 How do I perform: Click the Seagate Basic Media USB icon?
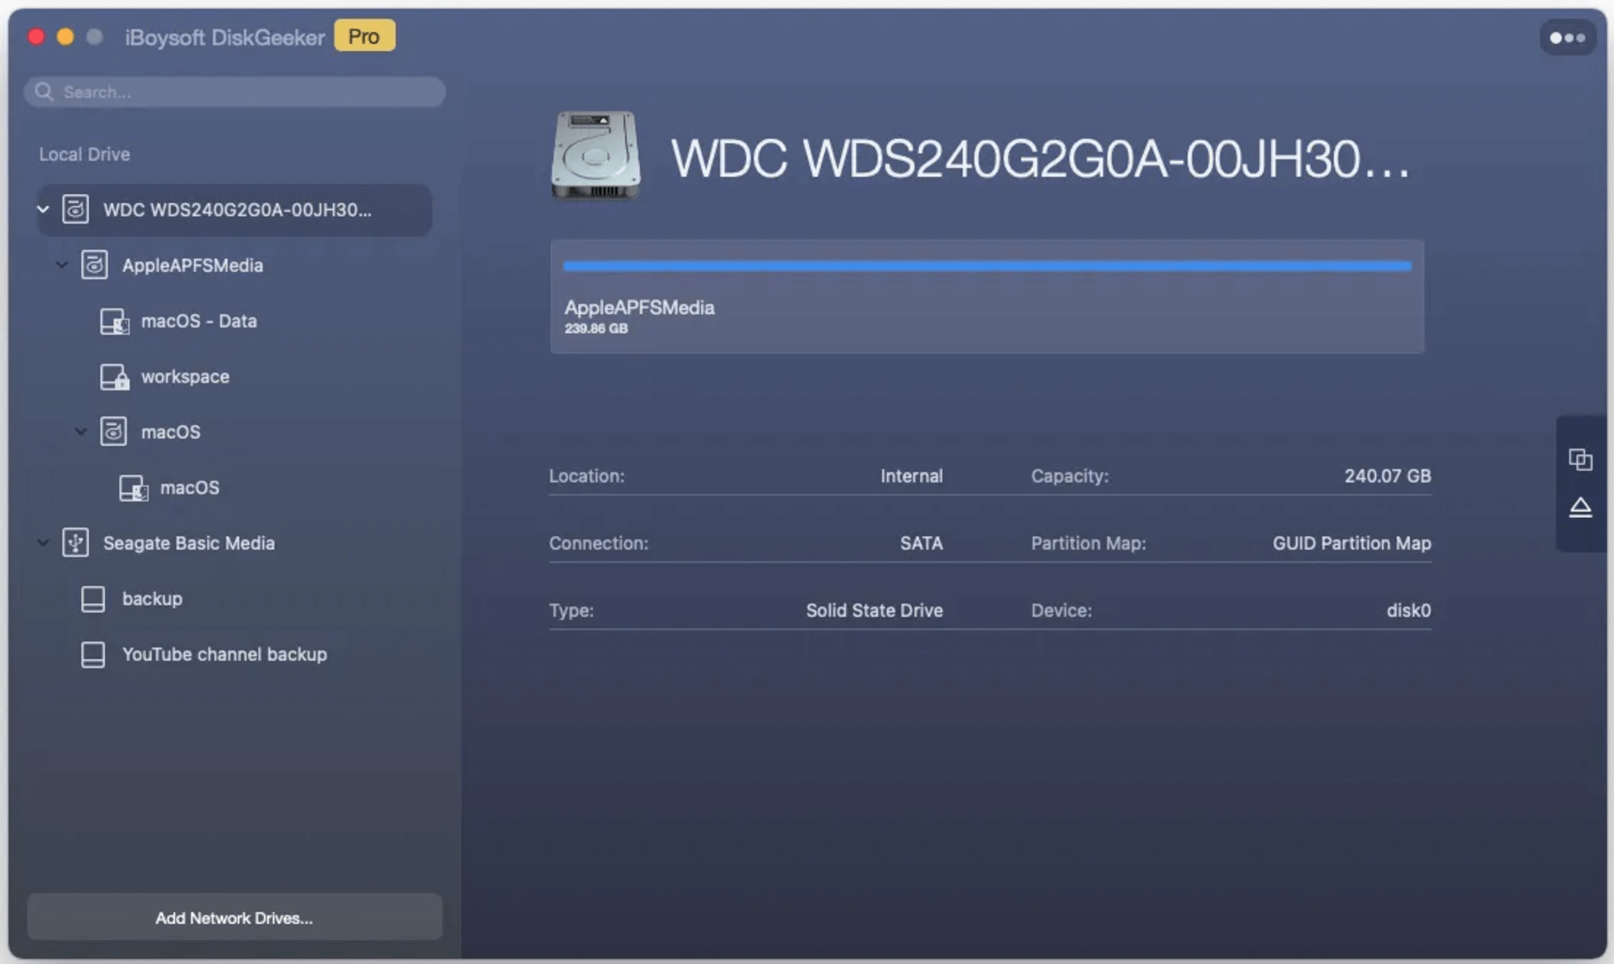click(x=76, y=543)
